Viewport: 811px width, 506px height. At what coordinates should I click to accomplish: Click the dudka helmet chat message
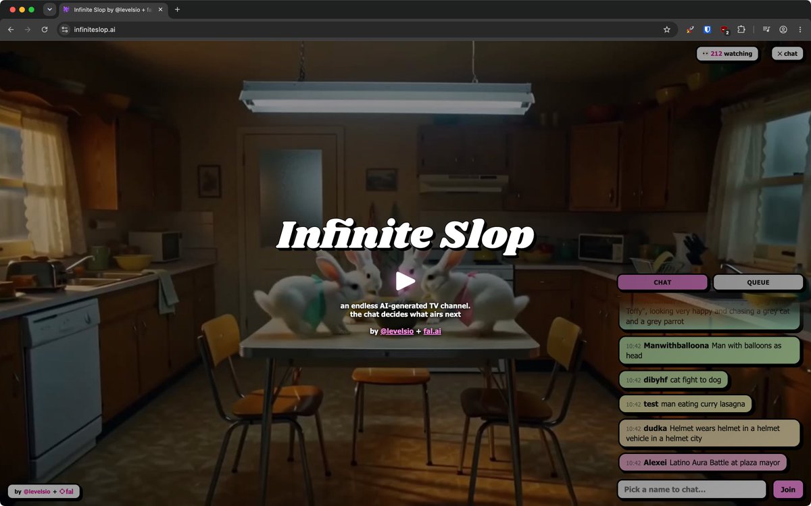pyautogui.click(x=710, y=433)
